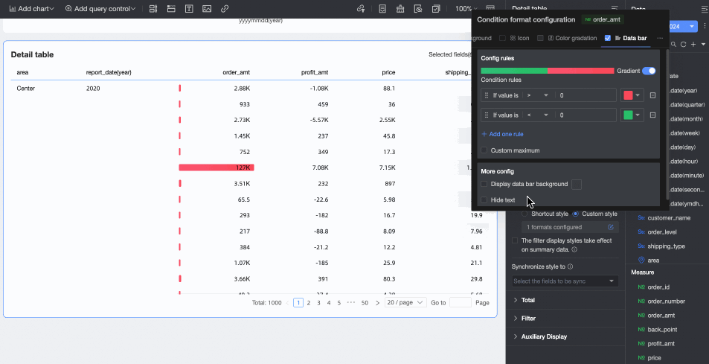Select the customer_name dimension field
709x364 pixels.
point(668,218)
